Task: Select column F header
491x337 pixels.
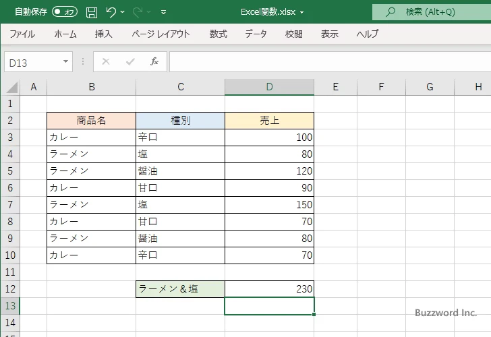Action: pos(381,87)
